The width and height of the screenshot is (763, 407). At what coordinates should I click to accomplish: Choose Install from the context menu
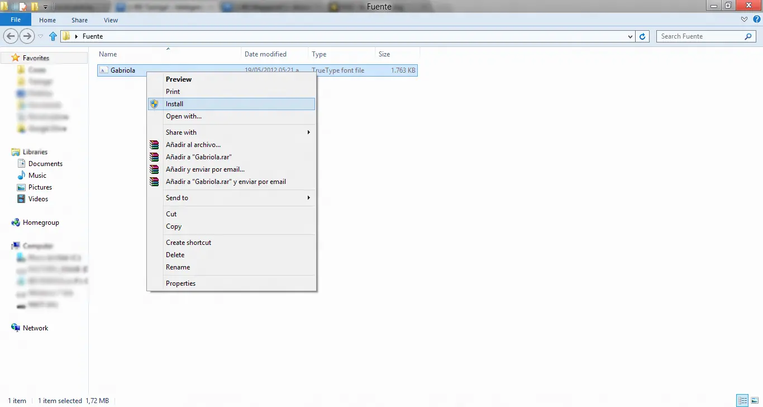pos(232,104)
